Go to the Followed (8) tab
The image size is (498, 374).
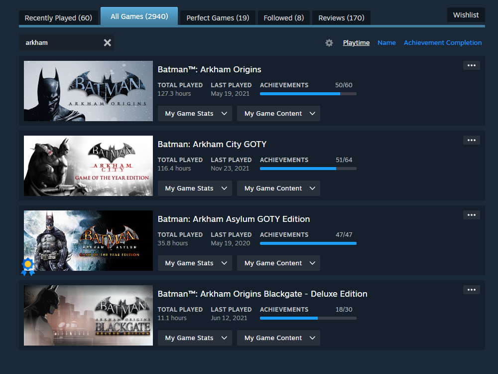(x=284, y=18)
